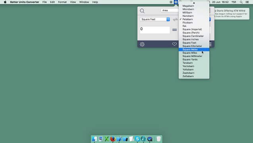This screenshot has height=143, width=253.
Task: Choose Square Feet in the popup list
Action: [x=194, y=43]
